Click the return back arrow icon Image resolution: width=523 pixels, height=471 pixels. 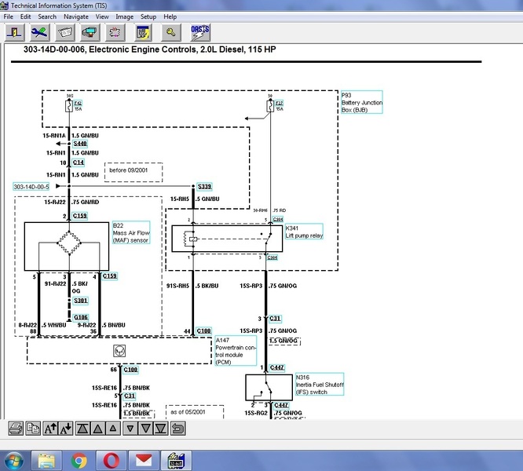point(178,428)
